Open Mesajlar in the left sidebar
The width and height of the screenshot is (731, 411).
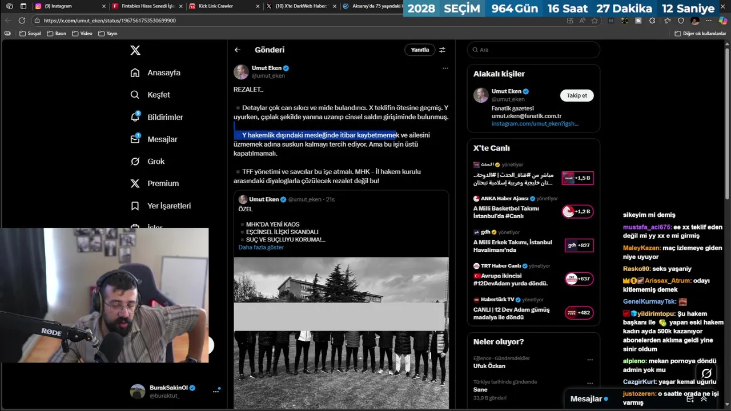pyautogui.click(x=154, y=139)
